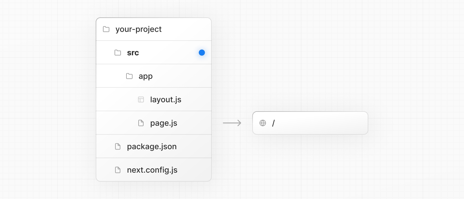The width and height of the screenshot is (464, 199).
Task: Click the app folder icon
Action: 129,76
